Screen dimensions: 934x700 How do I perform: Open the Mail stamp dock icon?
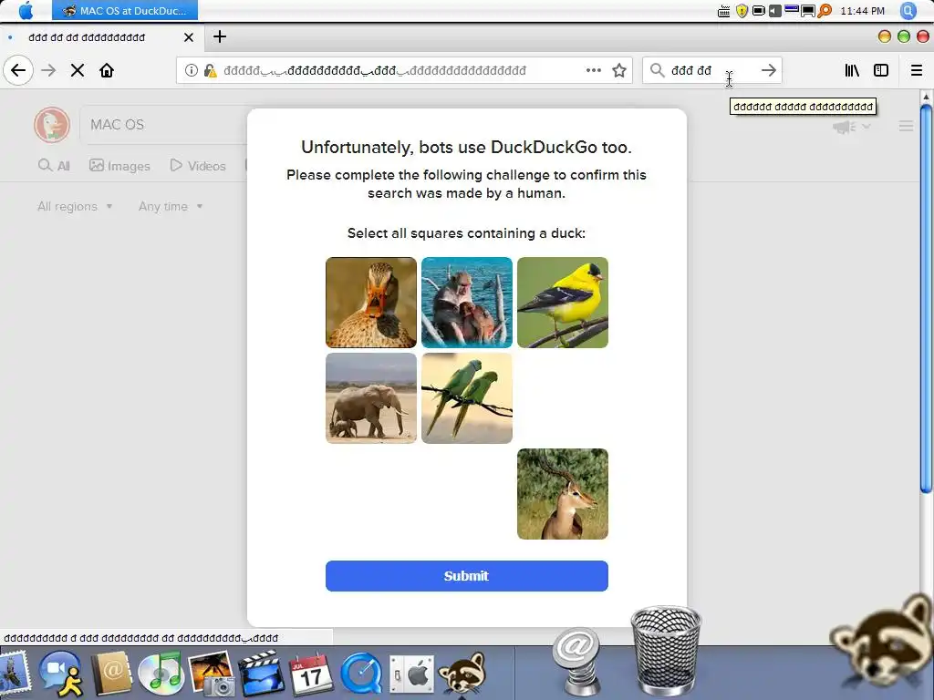[x=15, y=674]
